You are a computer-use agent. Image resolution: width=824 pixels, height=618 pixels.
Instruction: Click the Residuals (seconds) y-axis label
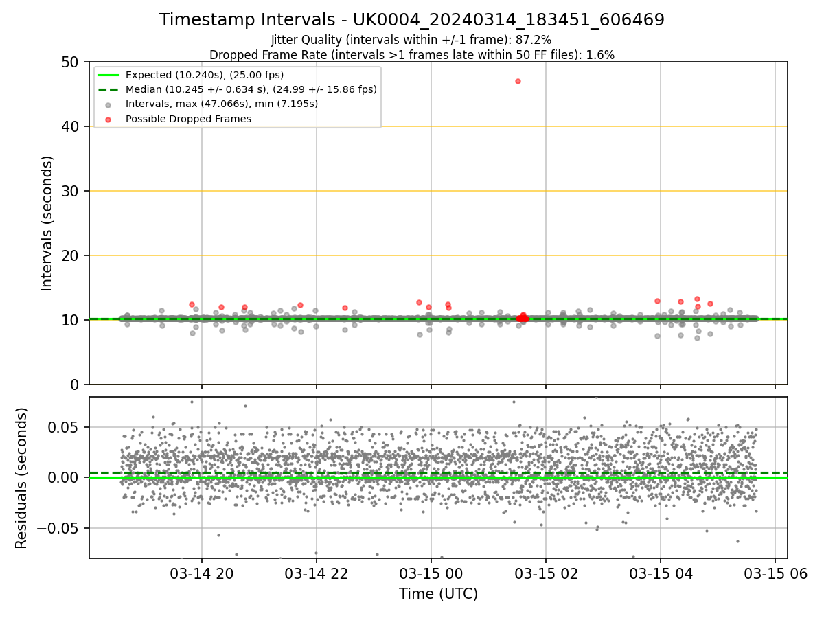pyautogui.click(x=22, y=478)
